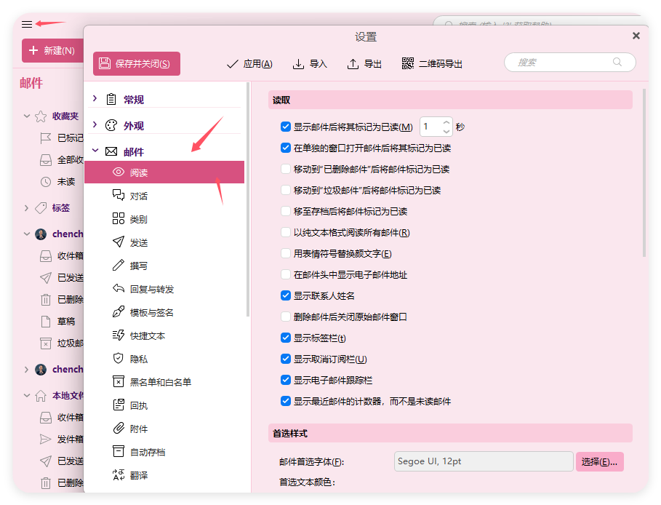Click the 常规 clipboard icon

coord(111,99)
